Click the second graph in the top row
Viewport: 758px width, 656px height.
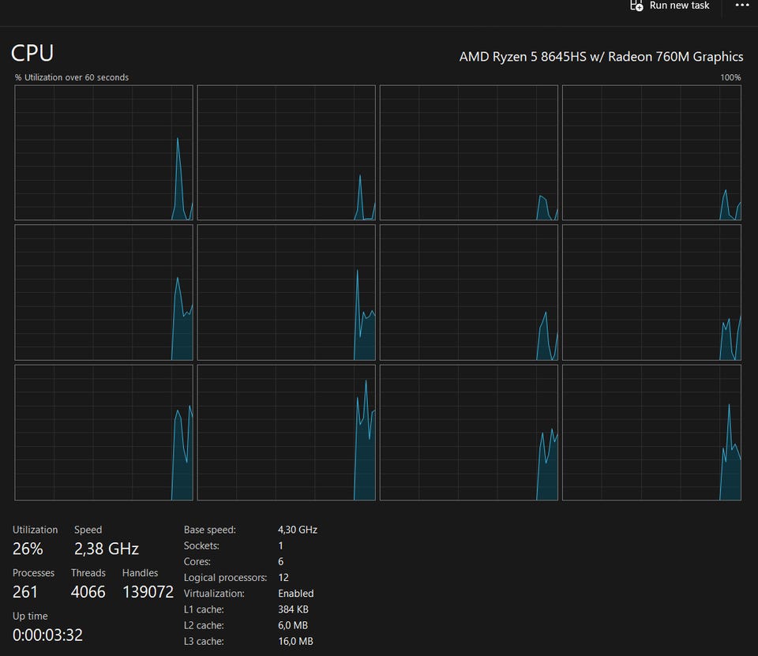coord(286,152)
